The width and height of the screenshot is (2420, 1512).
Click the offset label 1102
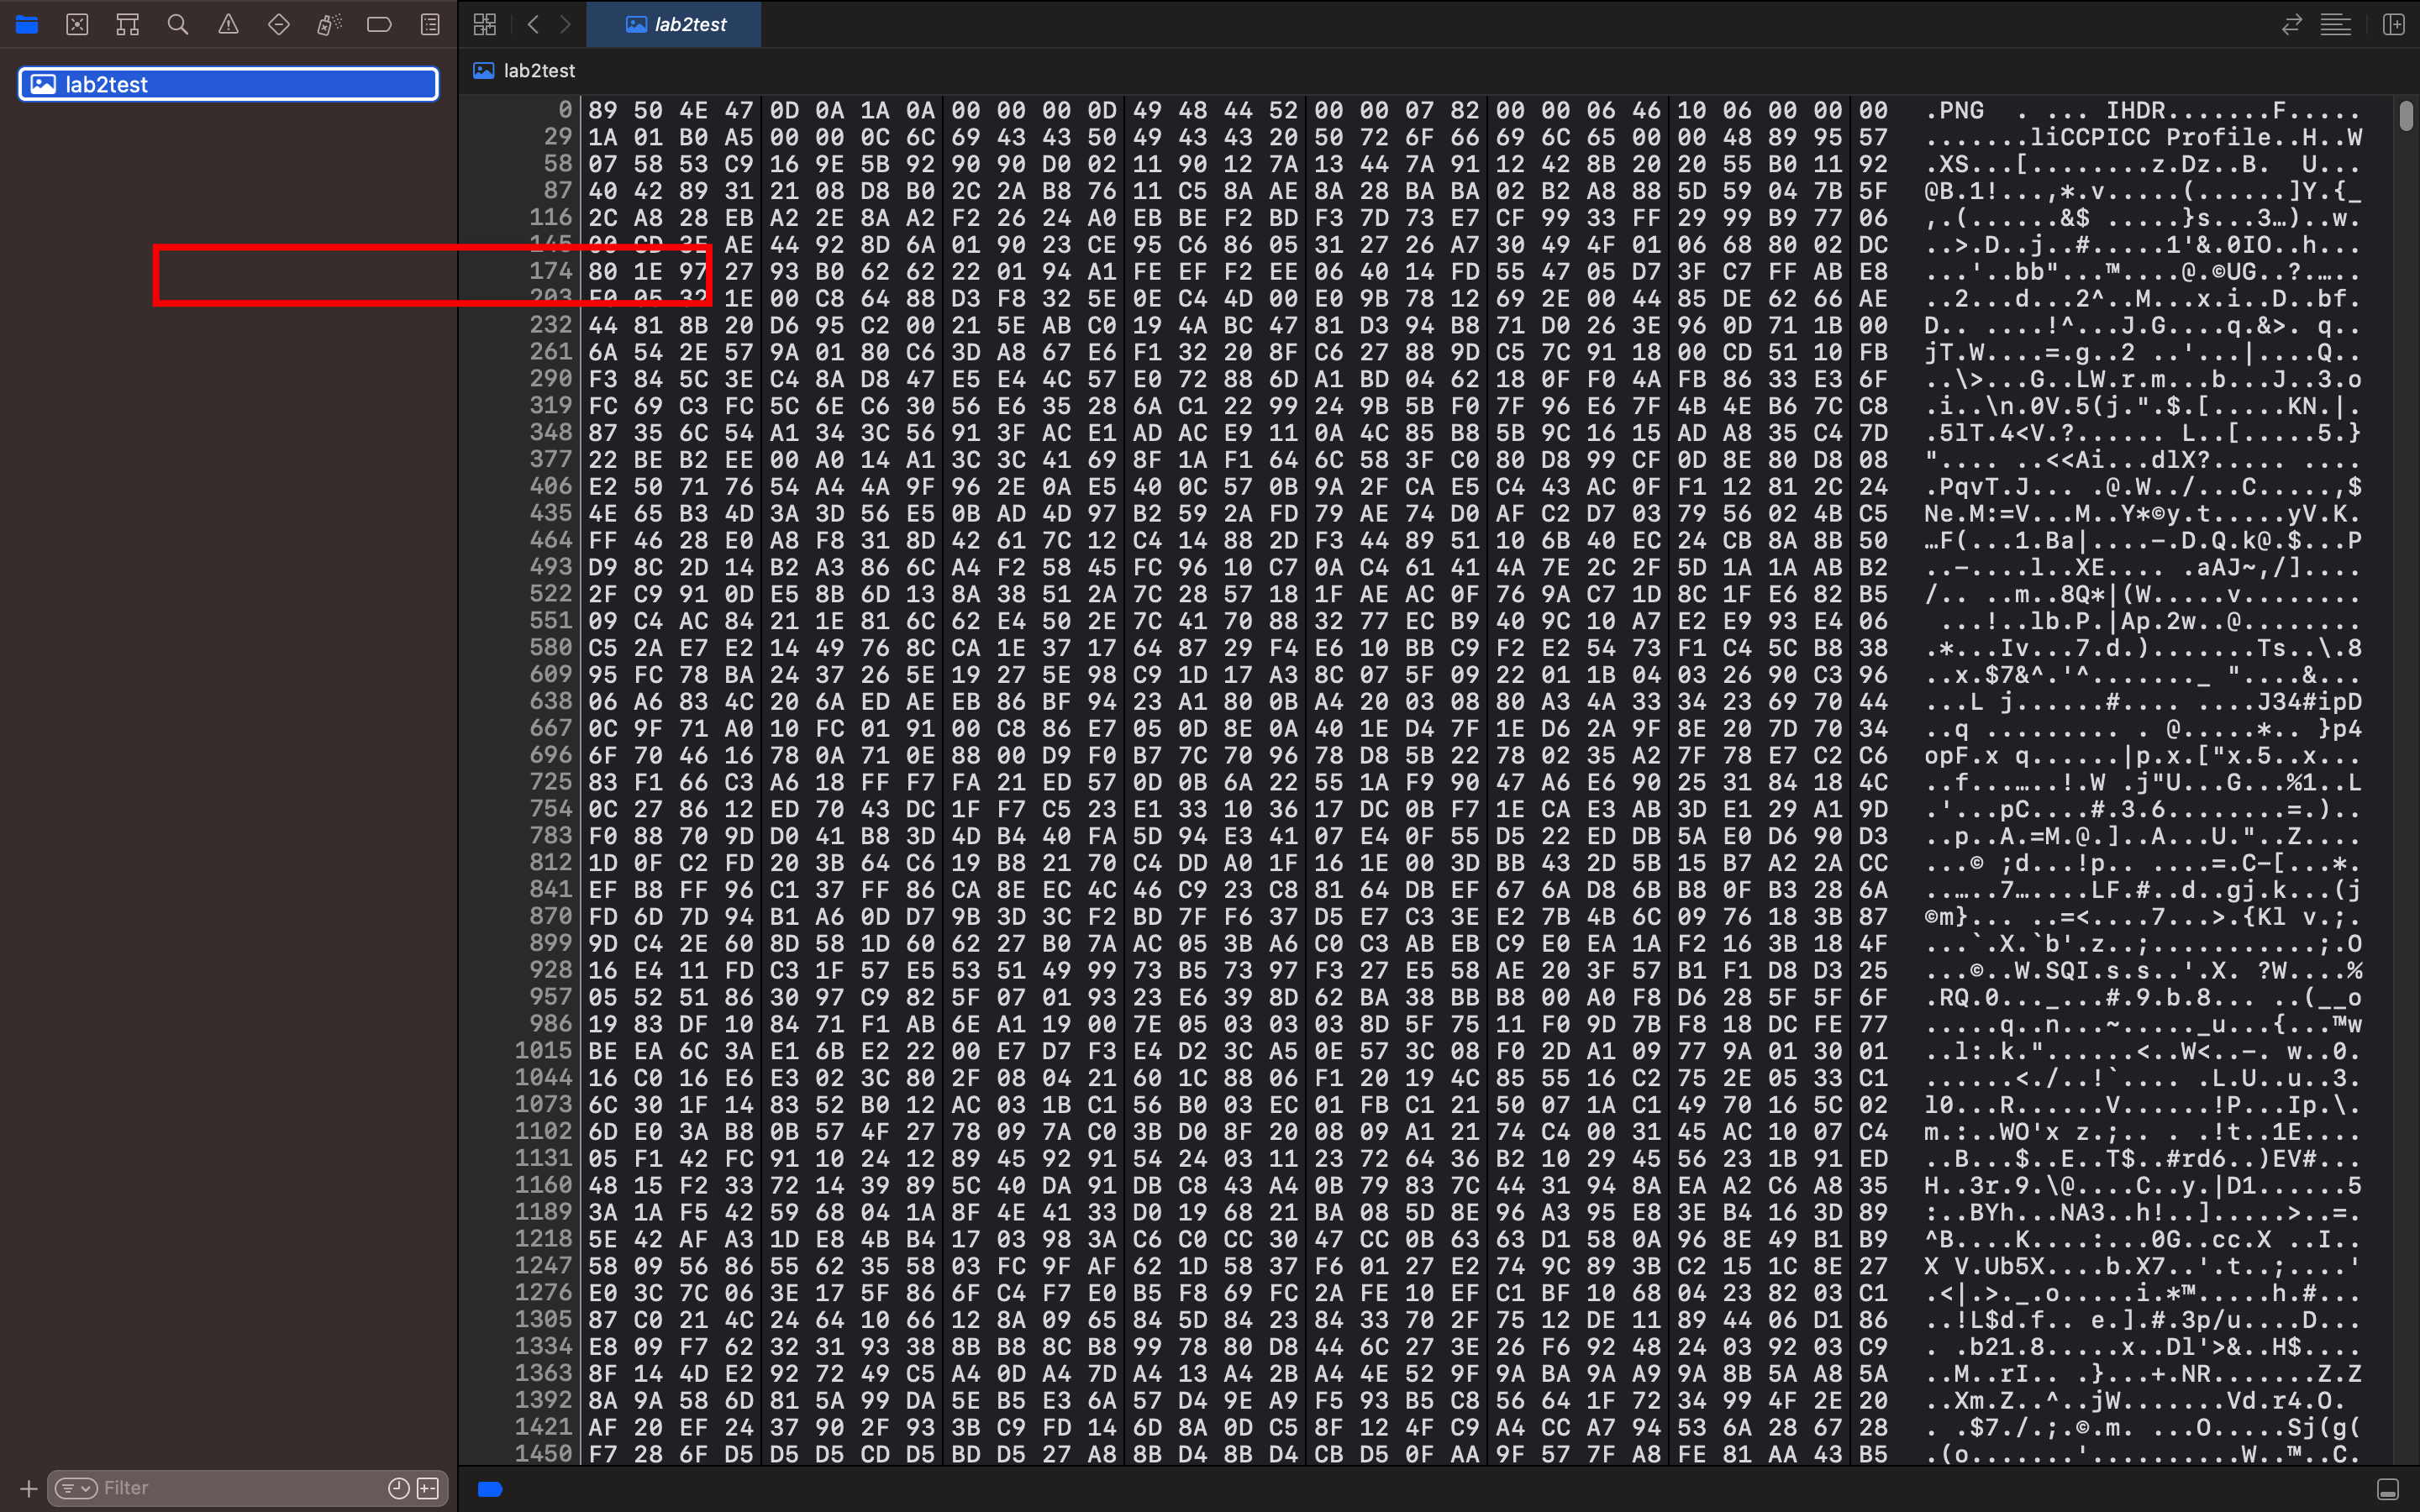(x=544, y=1131)
